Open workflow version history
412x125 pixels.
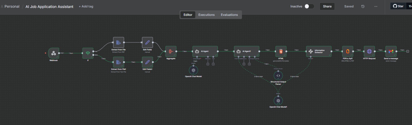click(x=363, y=6)
